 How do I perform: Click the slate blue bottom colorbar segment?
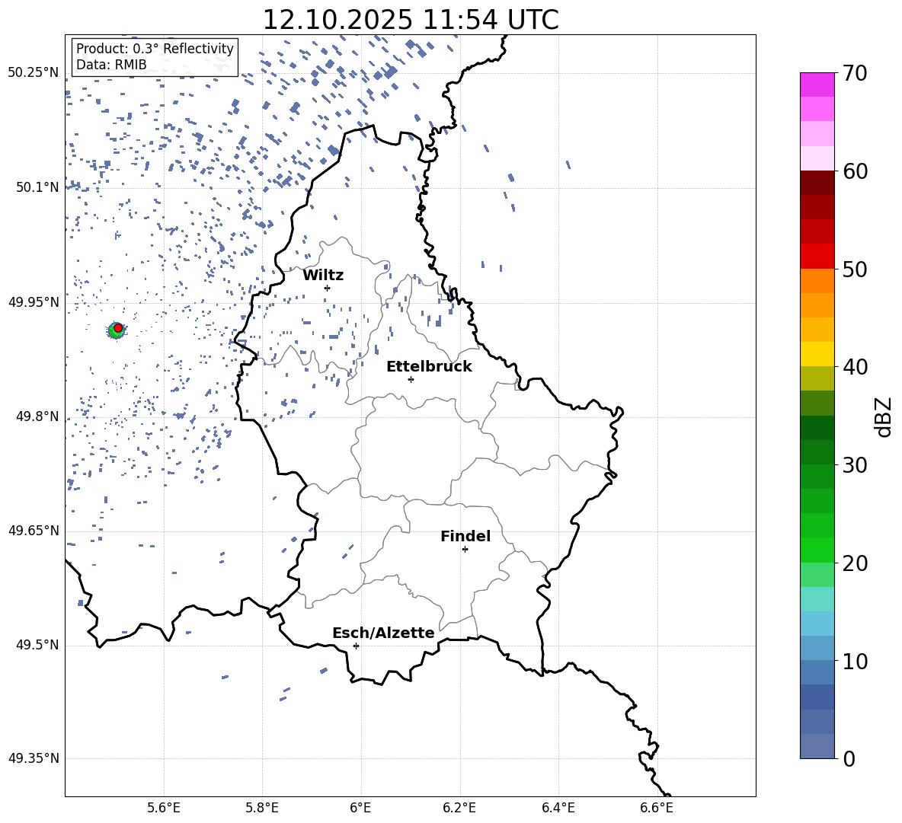(x=817, y=746)
